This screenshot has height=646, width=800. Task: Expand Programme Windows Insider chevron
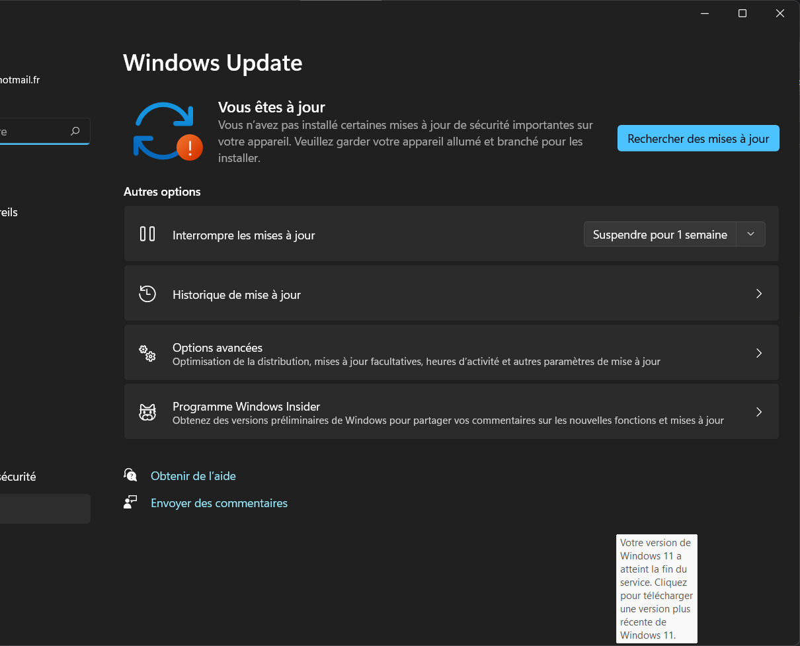(x=759, y=412)
